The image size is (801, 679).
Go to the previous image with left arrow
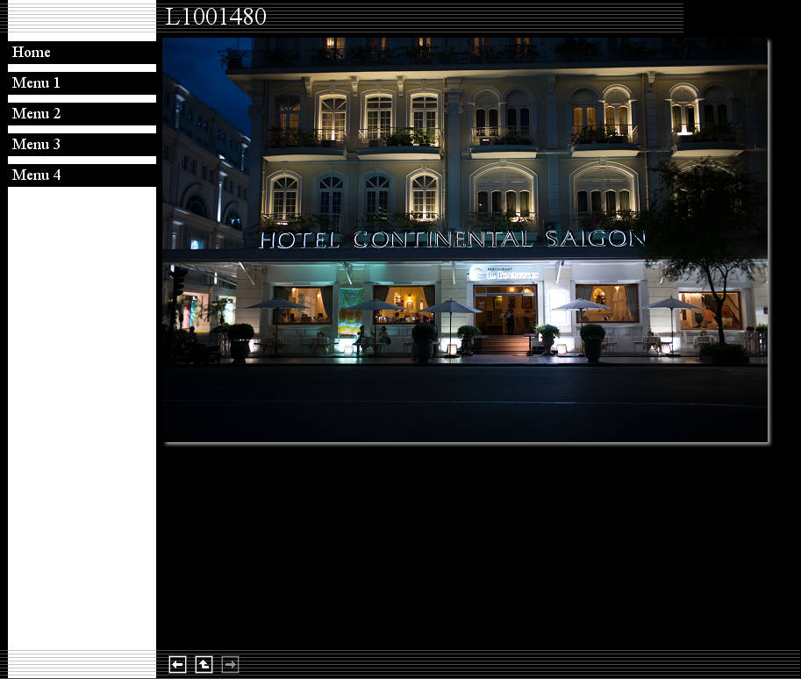(177, 665)
